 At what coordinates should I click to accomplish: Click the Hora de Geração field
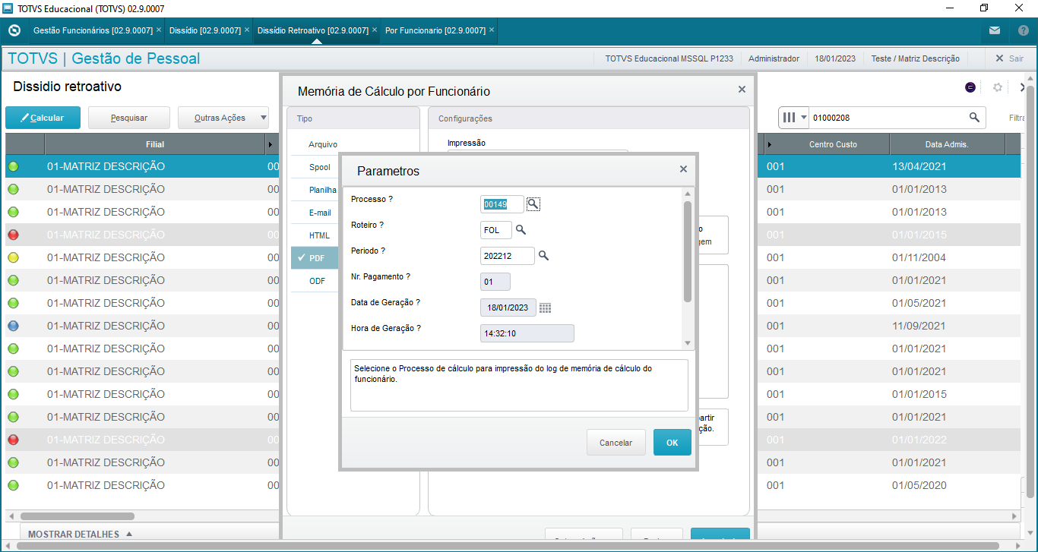coord(527,333)
